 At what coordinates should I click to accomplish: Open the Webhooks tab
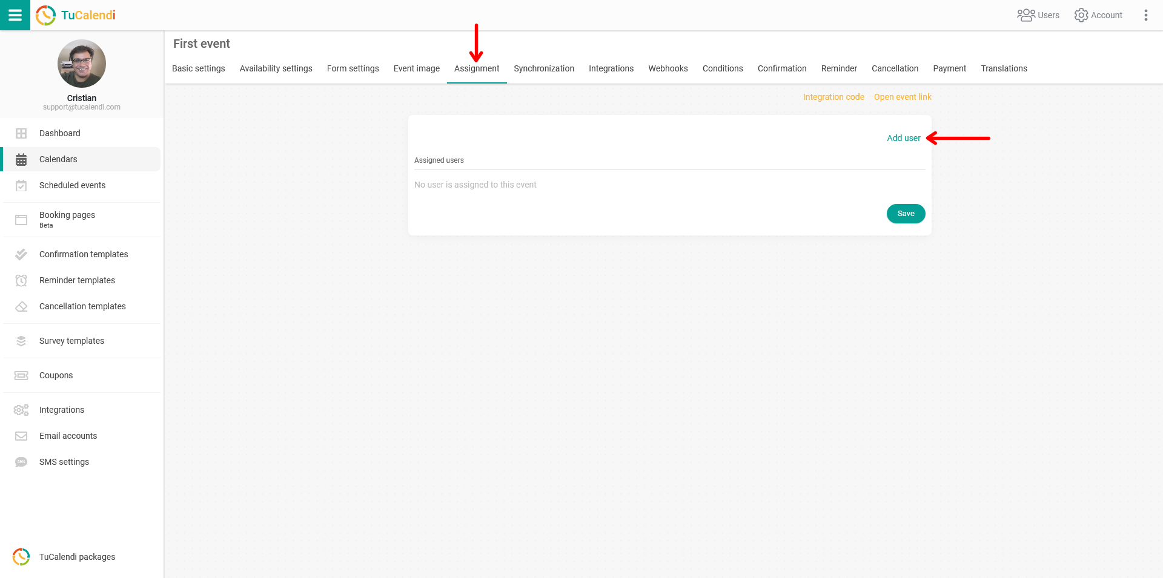click(x=668, y=68)
